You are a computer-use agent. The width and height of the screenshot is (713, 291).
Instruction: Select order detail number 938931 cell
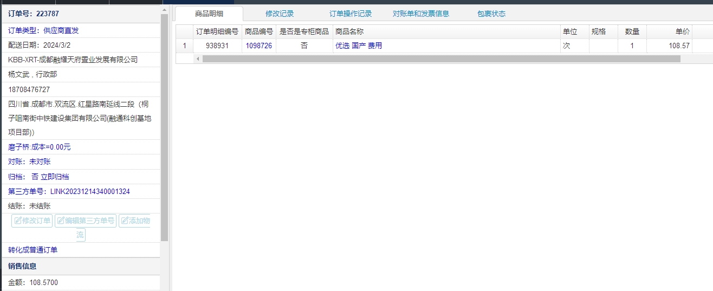[217, 46]
